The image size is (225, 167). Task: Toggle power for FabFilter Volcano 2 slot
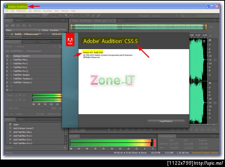pos(11,82)
